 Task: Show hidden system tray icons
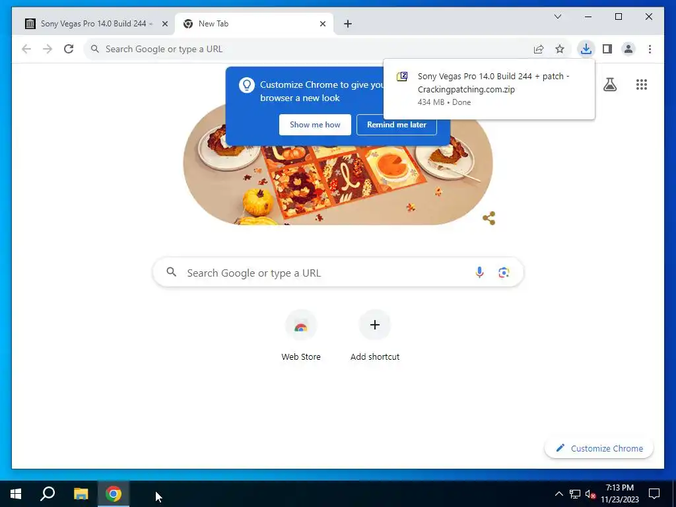[558, 494]
